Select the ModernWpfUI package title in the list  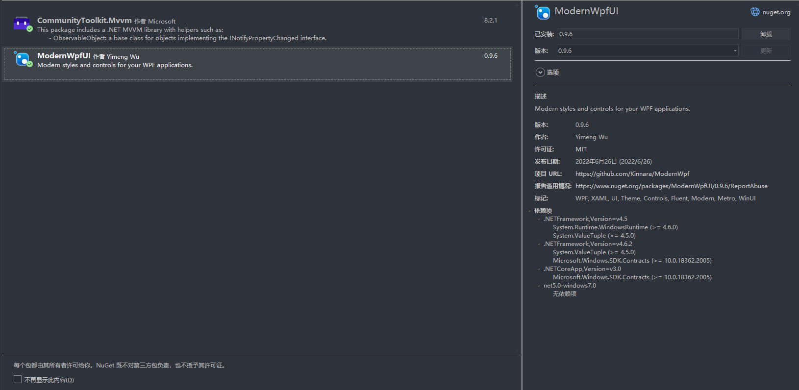coord(64,56)
